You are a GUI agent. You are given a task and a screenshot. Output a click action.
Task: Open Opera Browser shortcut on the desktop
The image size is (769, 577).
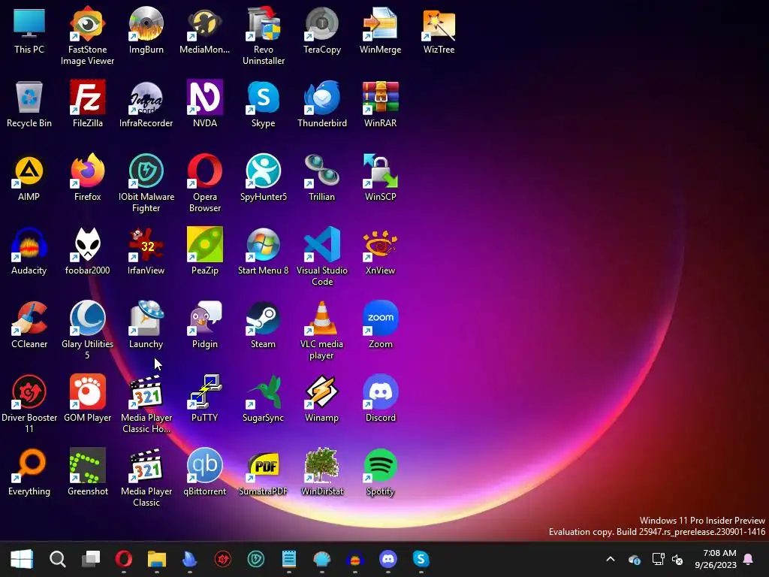204,183
